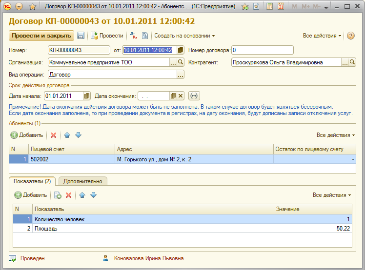Open the Дт/Кт posting entries report icon

pyautogui.click(x=134, y=36)
